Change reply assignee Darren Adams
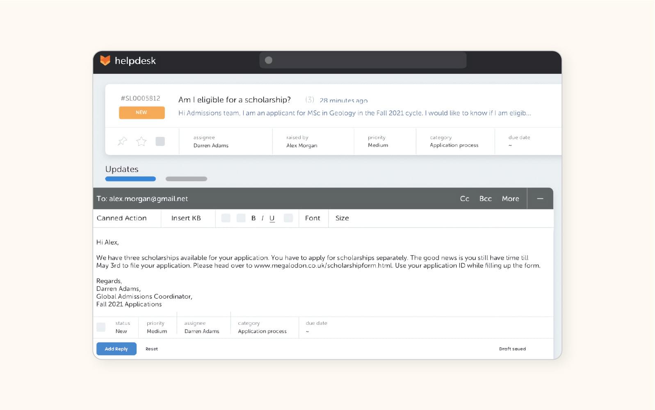Viewport: 655px width, 410px height. pyautogui.click(x=202, y=327)
